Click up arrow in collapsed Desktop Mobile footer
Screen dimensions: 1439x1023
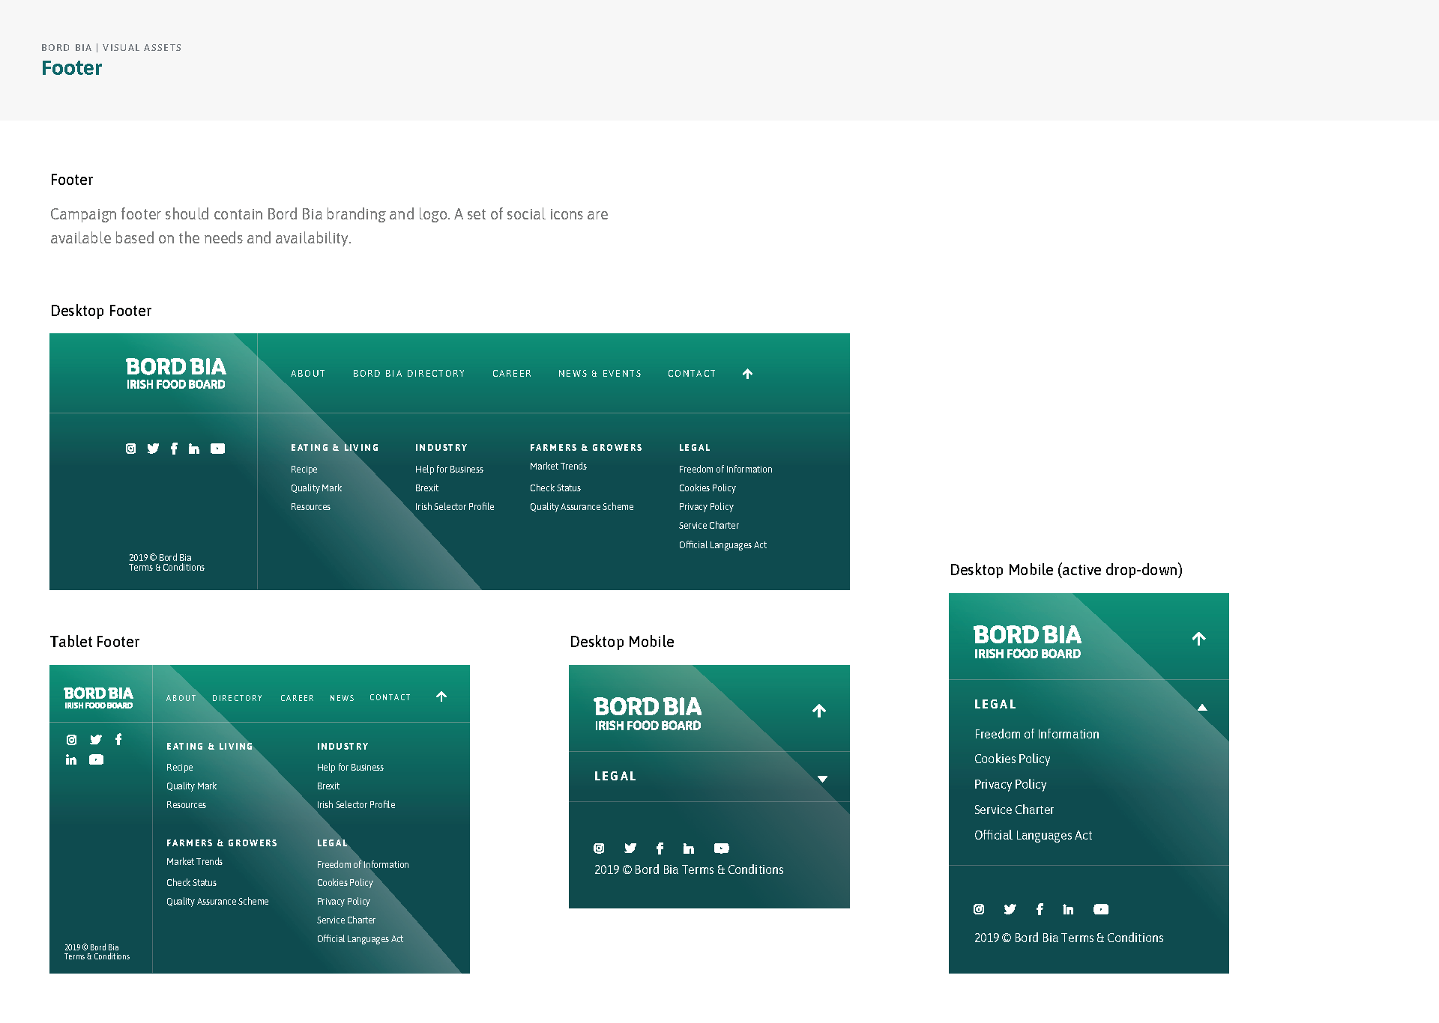tap(819, 711)
